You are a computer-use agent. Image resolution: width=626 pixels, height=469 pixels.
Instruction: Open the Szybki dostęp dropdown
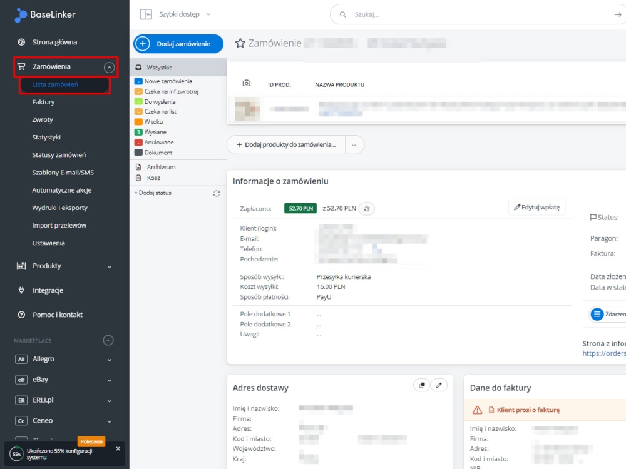185,14
